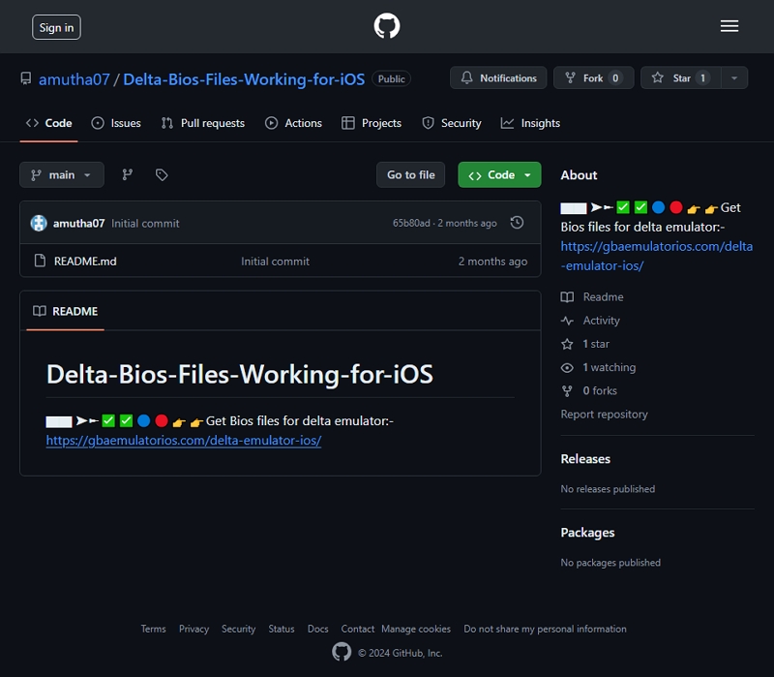
Task: Click the Public visibility badge
Action: pyautogui.click(x=392, y=79)
